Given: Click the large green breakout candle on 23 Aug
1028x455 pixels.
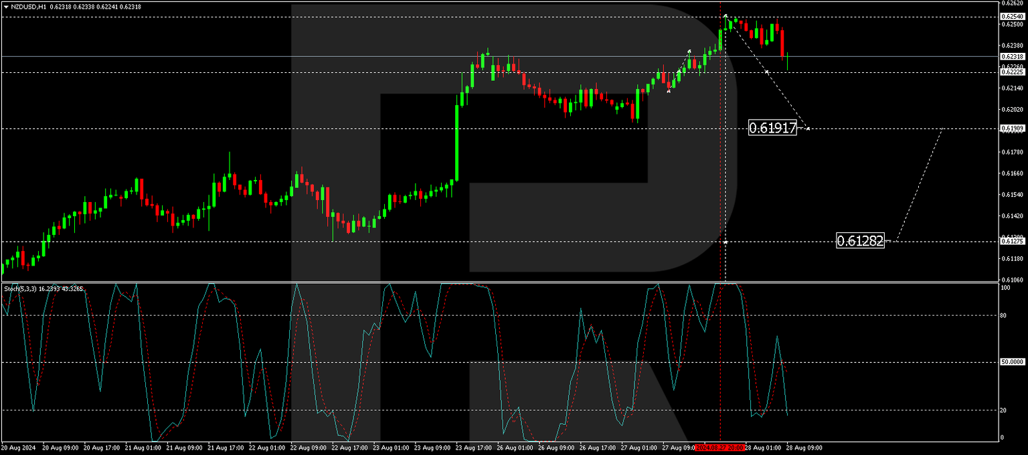Looking at the screenshot, I should [x=456, y=141].
